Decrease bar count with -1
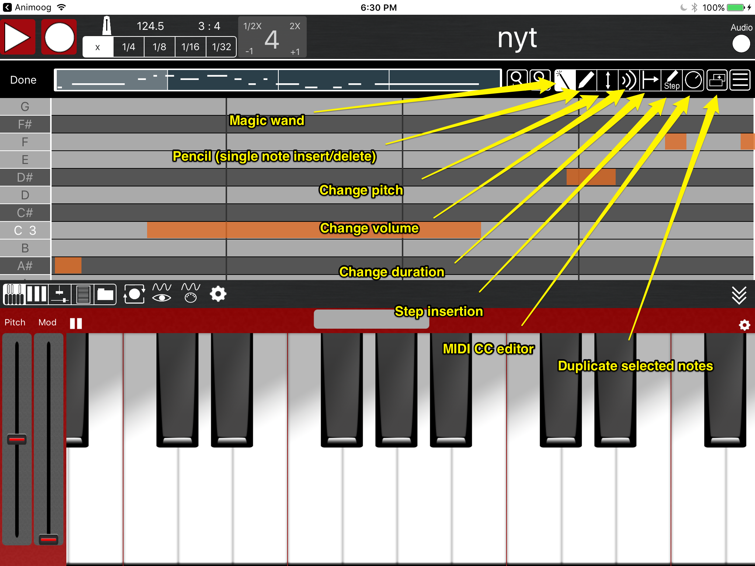Screen dimensions: 755x566 249,51
